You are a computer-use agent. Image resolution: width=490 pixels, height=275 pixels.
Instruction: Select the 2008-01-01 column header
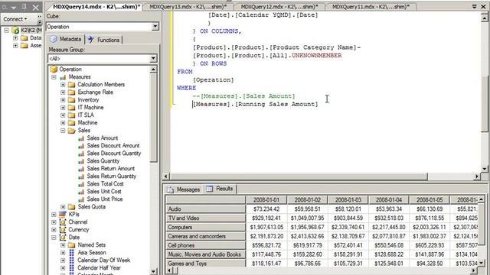(266, 200)
